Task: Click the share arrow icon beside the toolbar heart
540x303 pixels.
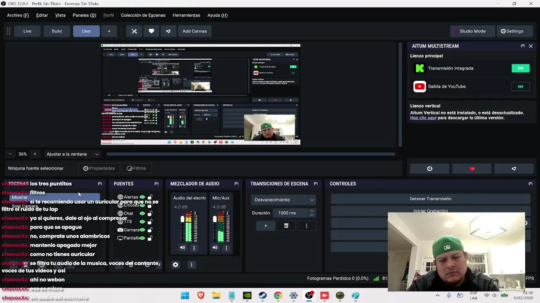Action: [168, 31]
